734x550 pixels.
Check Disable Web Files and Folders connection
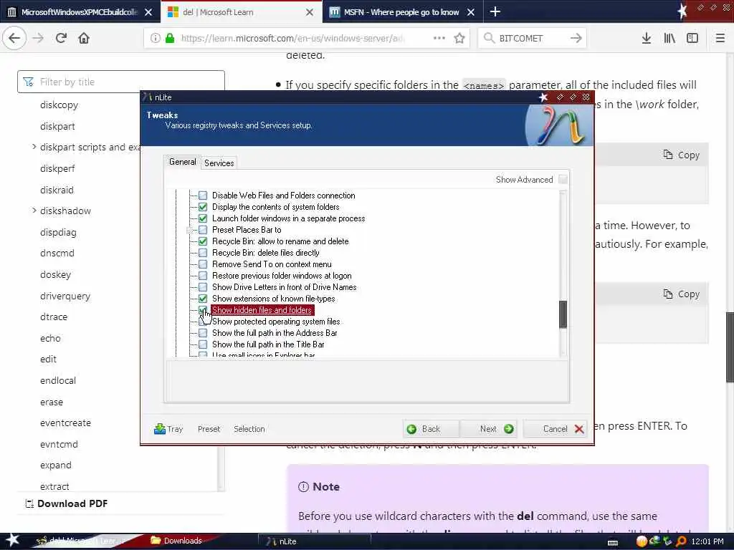click(x=203, y=195)
